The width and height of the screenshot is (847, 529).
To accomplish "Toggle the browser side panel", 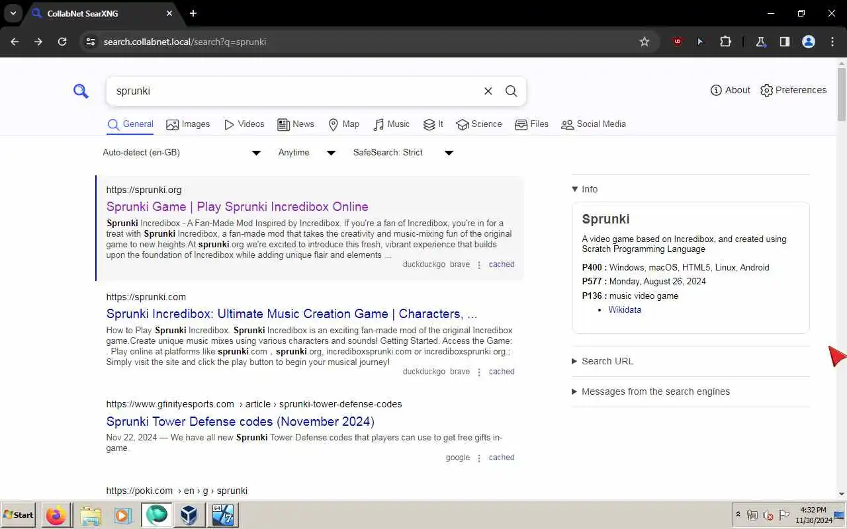I will pyautogui.click(x=784, y=42).
